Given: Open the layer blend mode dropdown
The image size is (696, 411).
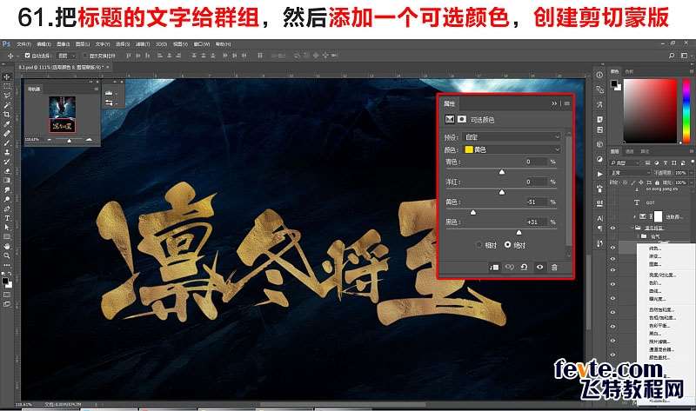Looking at the screenshot, I should 630,172.
